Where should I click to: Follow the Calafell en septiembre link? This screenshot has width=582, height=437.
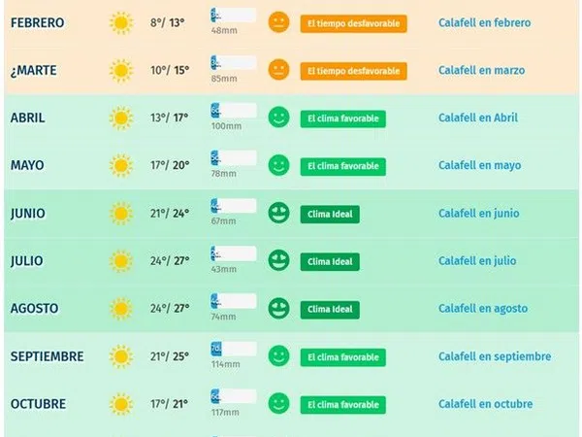494,356
